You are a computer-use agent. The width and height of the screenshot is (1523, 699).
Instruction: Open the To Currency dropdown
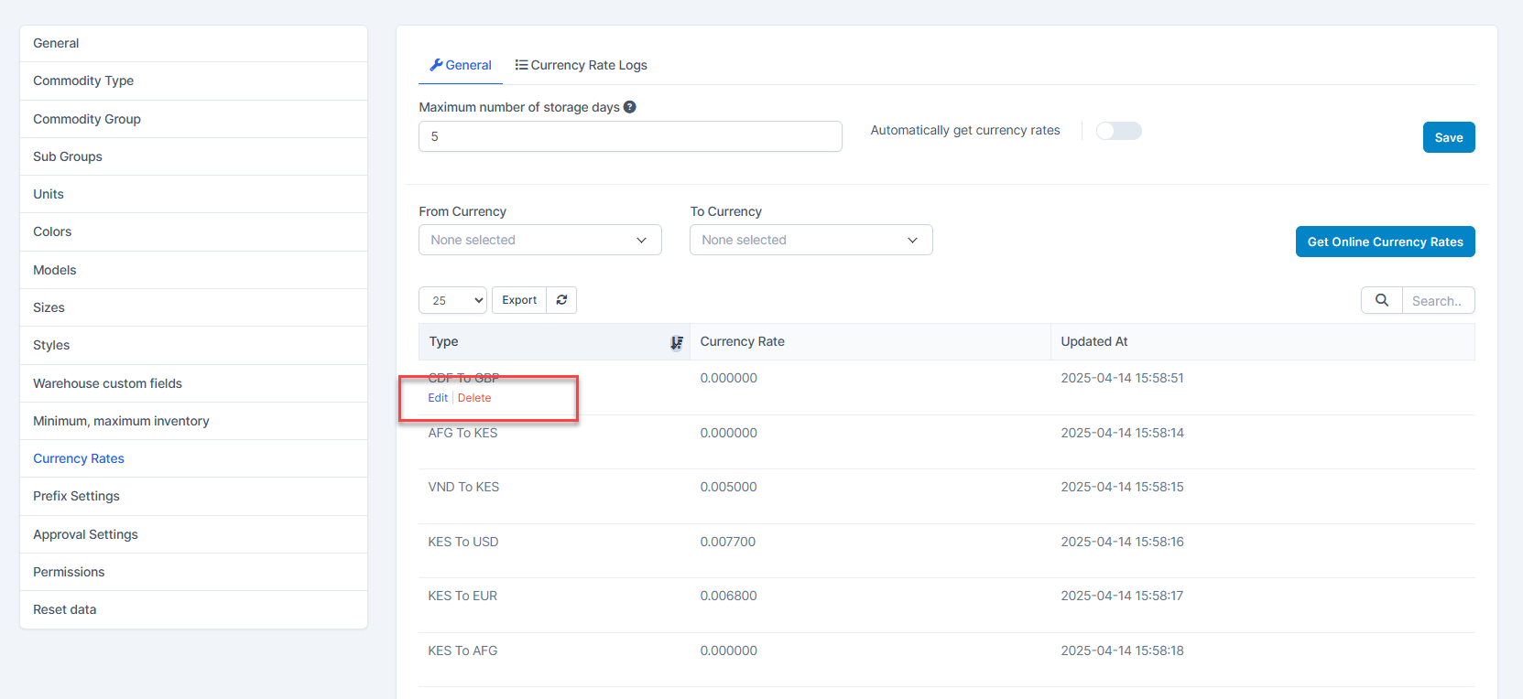810,240
